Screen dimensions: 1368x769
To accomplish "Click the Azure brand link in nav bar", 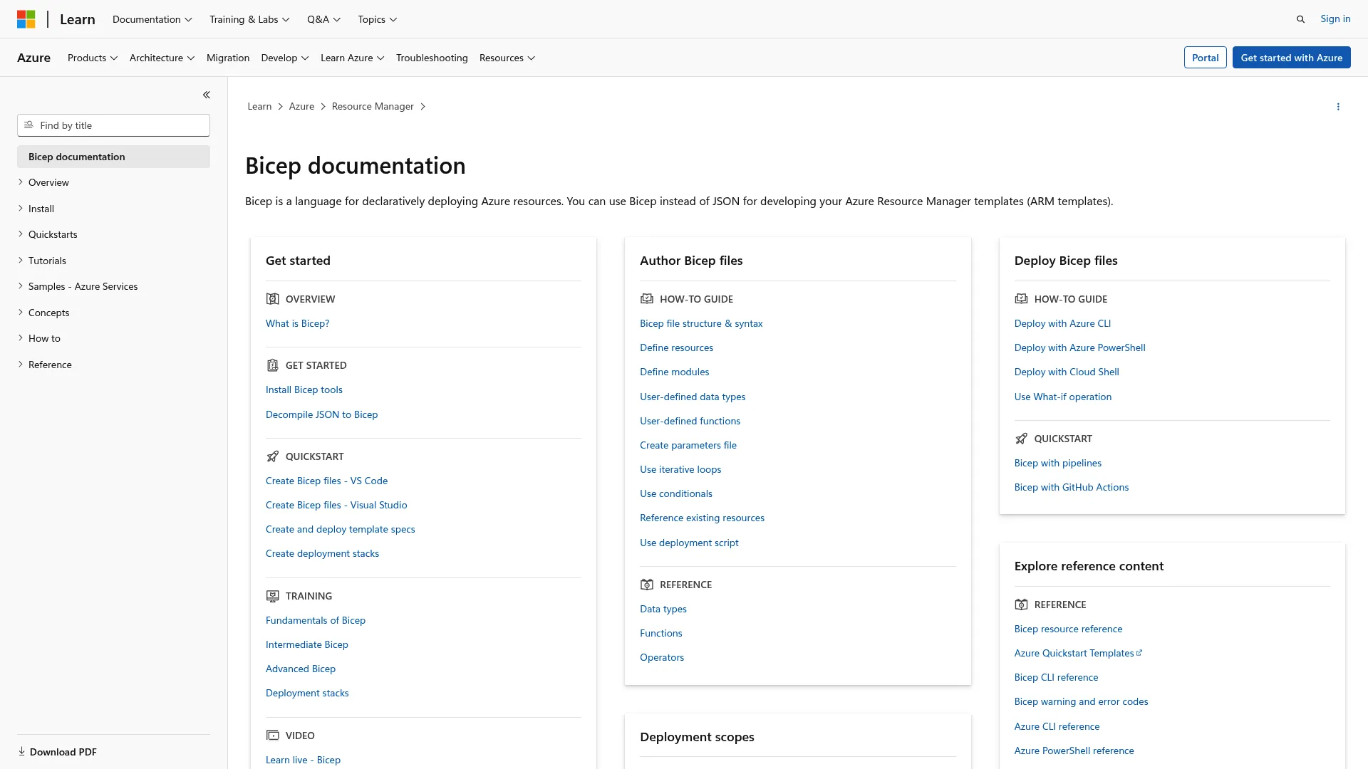I will coord(33,58).
